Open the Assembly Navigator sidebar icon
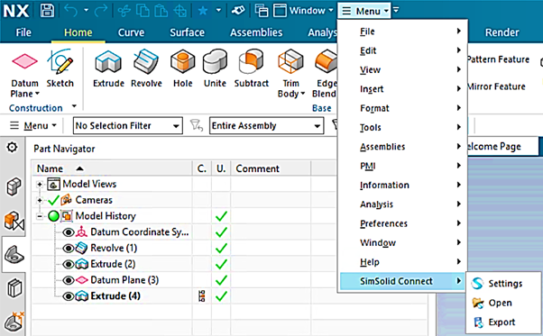 click(x=14, y=186)
